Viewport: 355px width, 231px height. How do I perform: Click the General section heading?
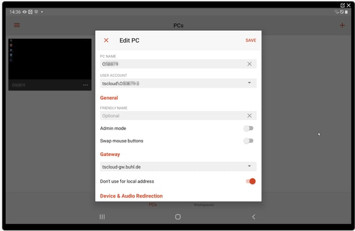coord(109,98)
